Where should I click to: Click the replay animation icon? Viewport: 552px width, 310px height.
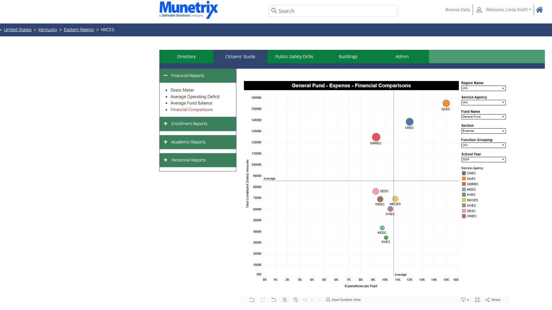(x=305, y=300)
